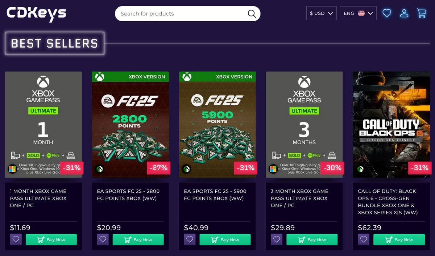Buy Now the Call of Duty: Black Ops 6 bundle
435x256 pixels.
pyautogui.click(x=399, y=239)
